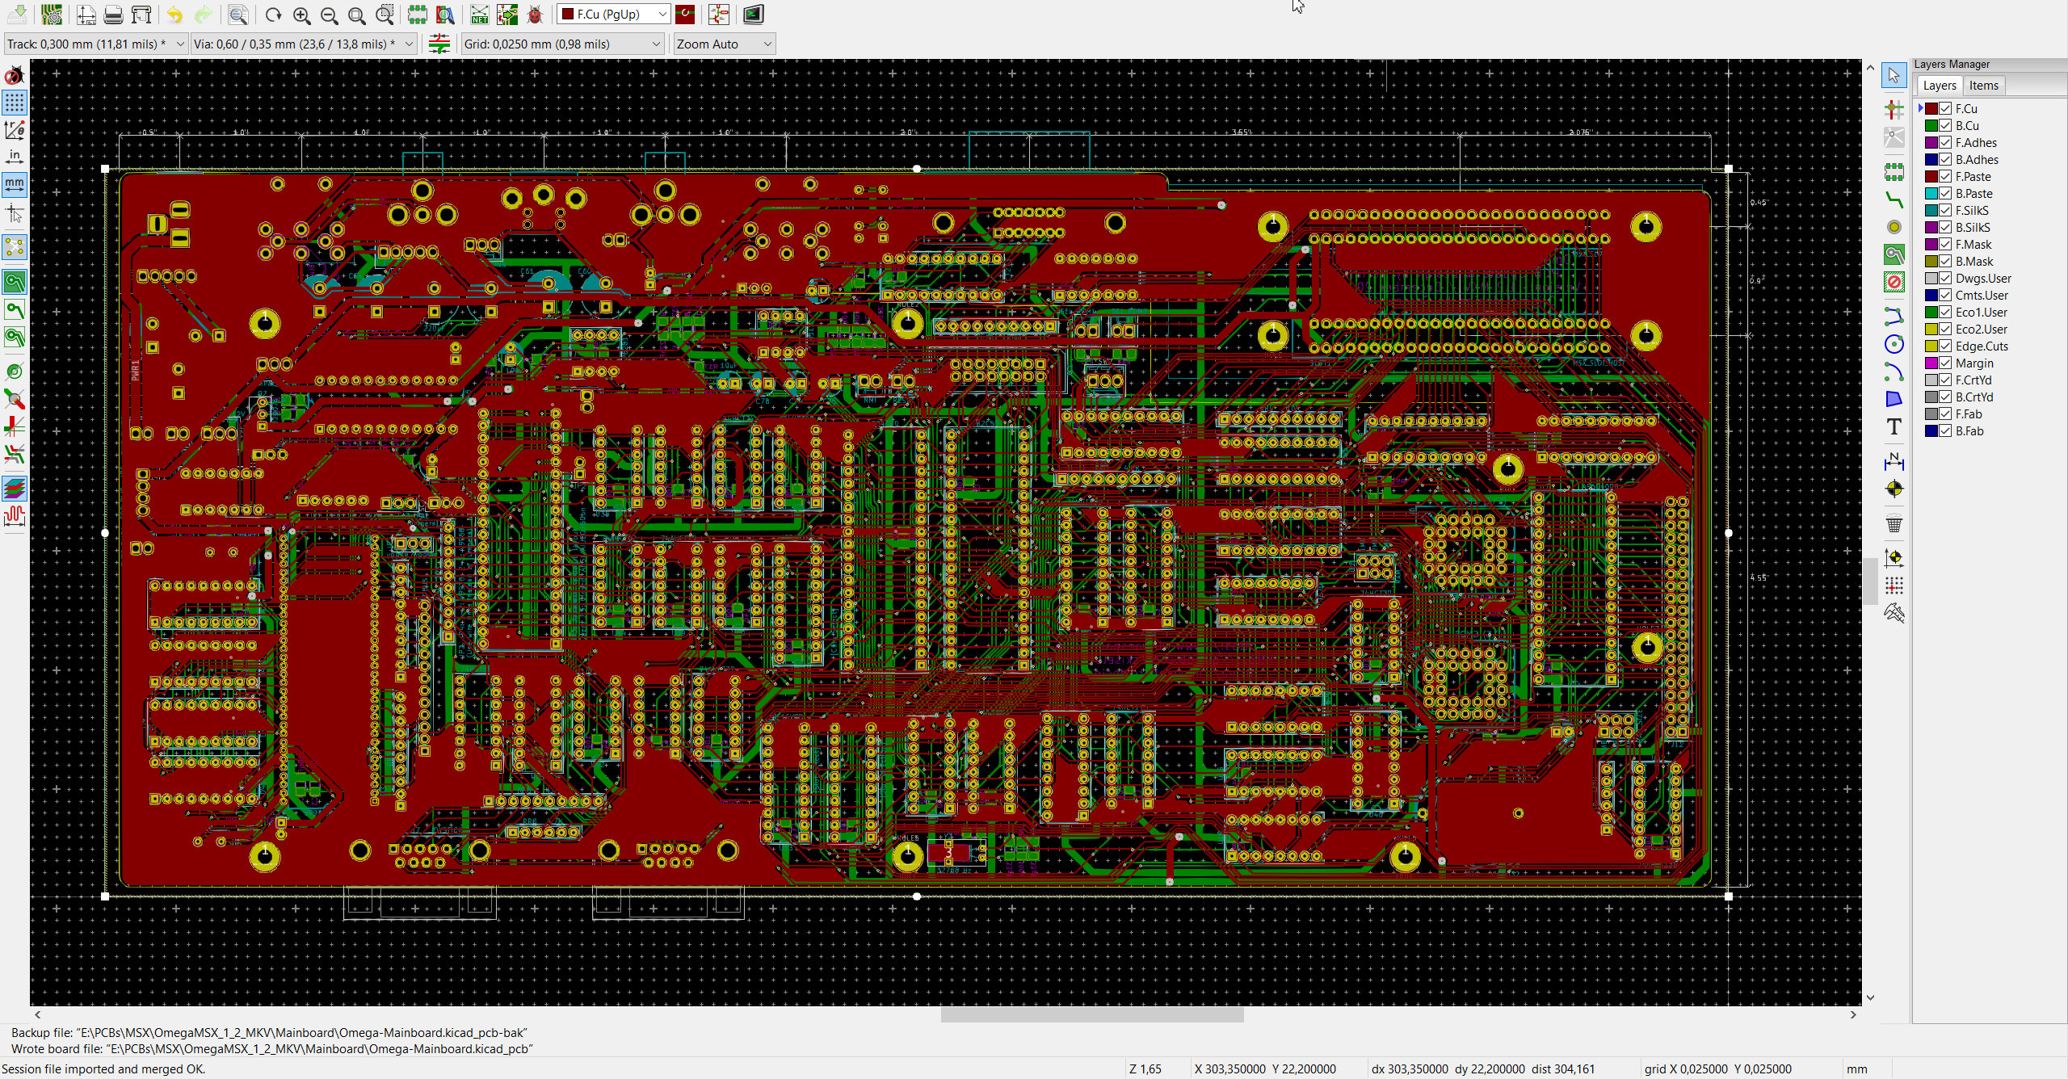Uncheck F.Mask layer visibility checkbox
2068x1079 pixels.
(x=1945, y=244)
